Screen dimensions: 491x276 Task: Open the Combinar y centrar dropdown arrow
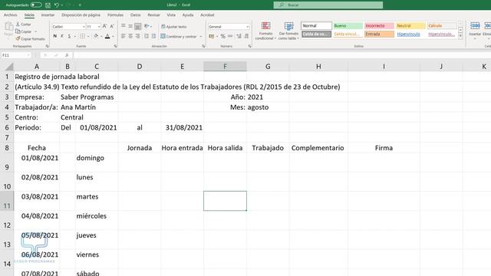[x=200, y=36]
